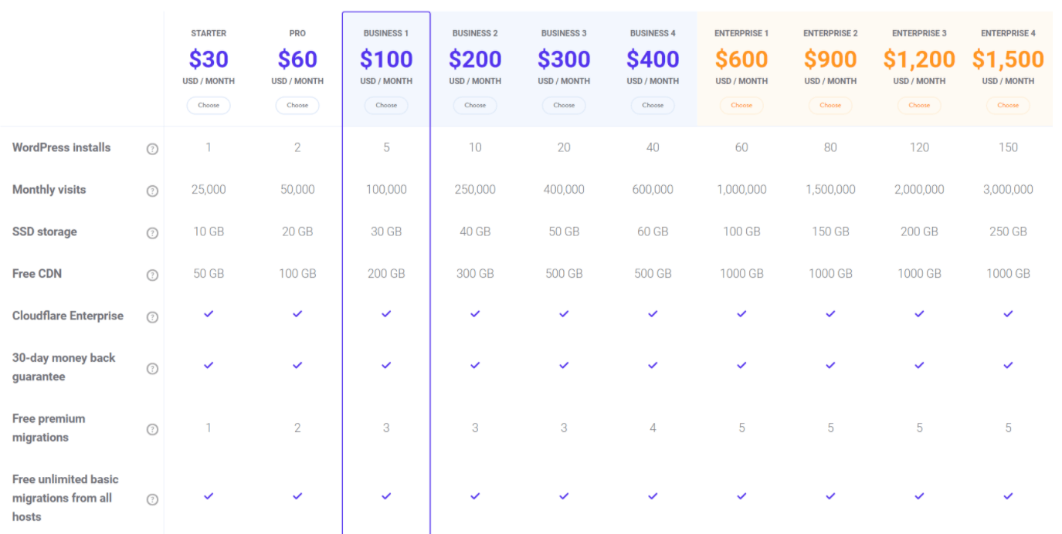Viewport: 1062px width, 534px height.
Task: Choose the Business 4 $400 plan
Action: click(x=653, y=105)
